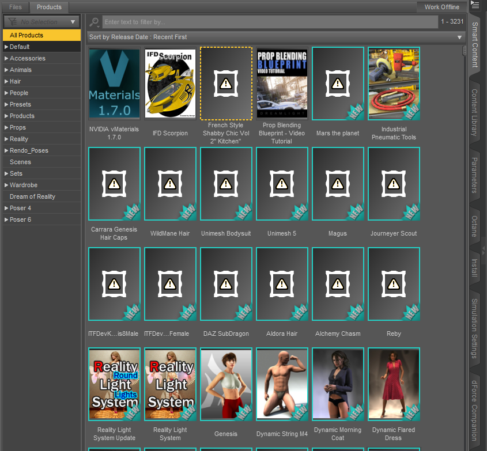Select Alchemy Chasm product
The height and width of the screenshot is (451, 487).
pyautogui.click(x=338, y=284)
